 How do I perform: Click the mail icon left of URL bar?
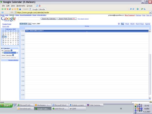pyautogui.click(x=2, y=12)
